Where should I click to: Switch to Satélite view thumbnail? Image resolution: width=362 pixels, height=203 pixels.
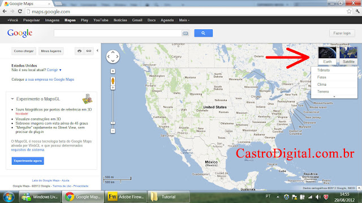(348, 55)
